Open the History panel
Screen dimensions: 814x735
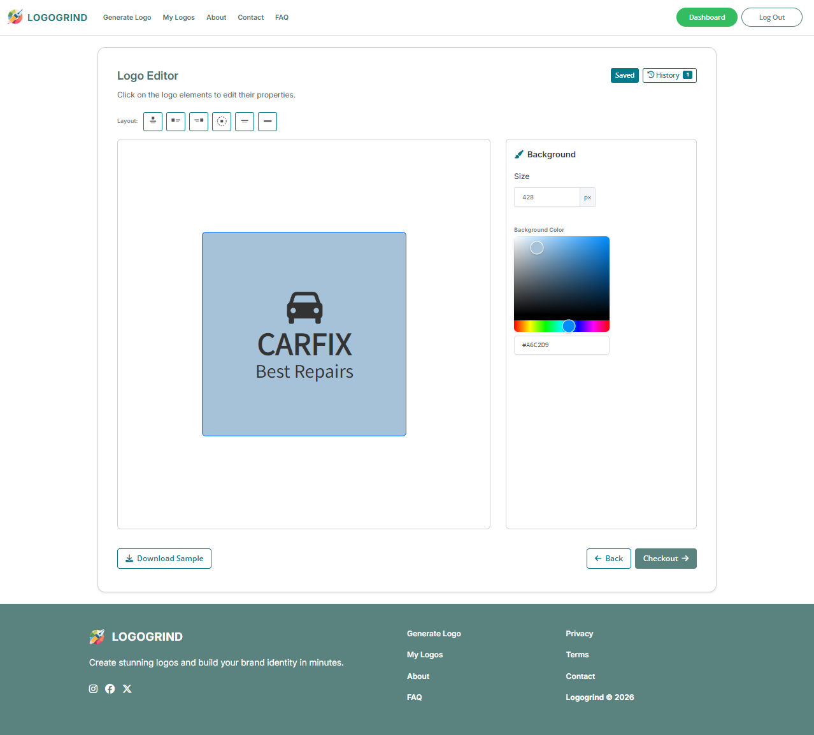[x=669, y=75]
